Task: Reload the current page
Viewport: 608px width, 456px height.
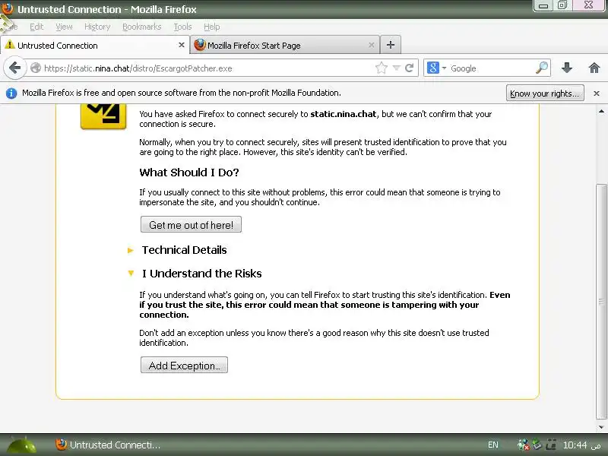Action: tap(409, 68)
